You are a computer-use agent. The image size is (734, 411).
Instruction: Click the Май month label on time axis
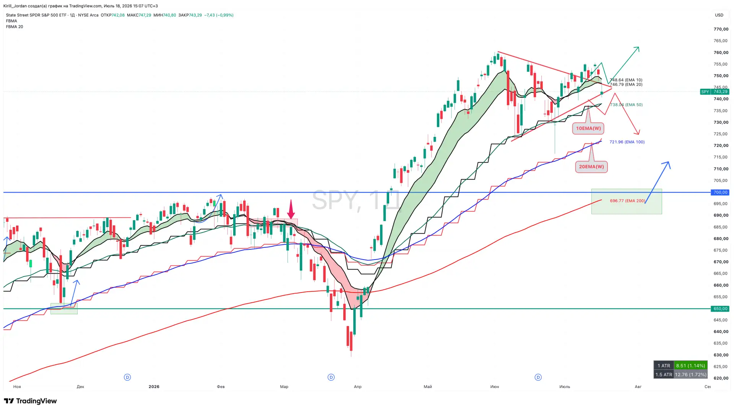[x=428, y=387]
